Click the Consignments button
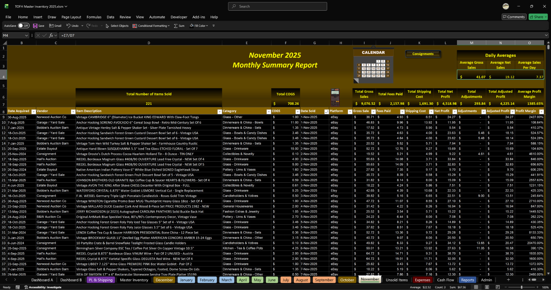 point(423,54)
